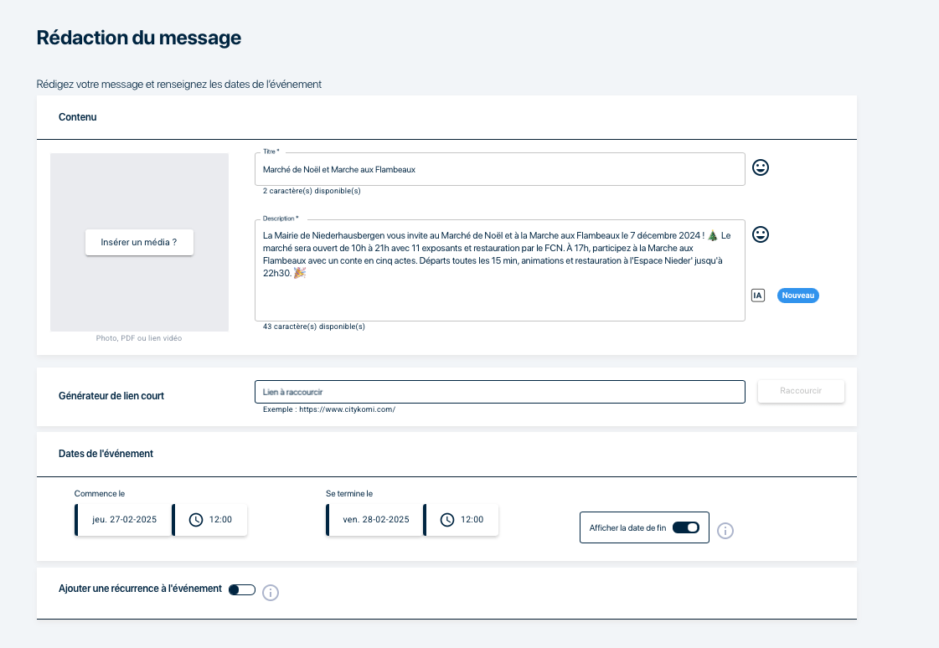The width and height of the screenshot is (939, 648).
Task: Open the start date picker jeu. 27-02-2025
Action: point(125,520)
